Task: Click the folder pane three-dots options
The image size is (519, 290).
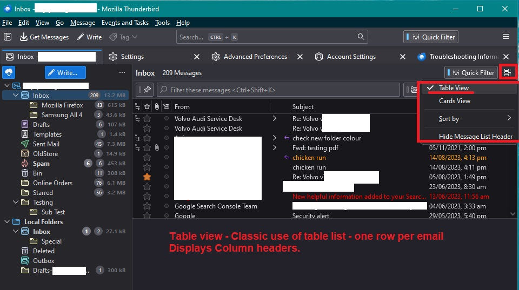Action: [x=122, y=72]
